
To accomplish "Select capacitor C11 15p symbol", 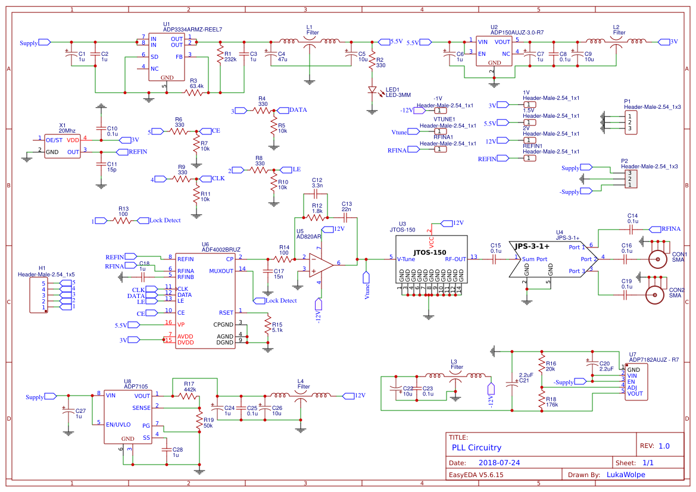I will pyautogui.click(x=101, y=164).
